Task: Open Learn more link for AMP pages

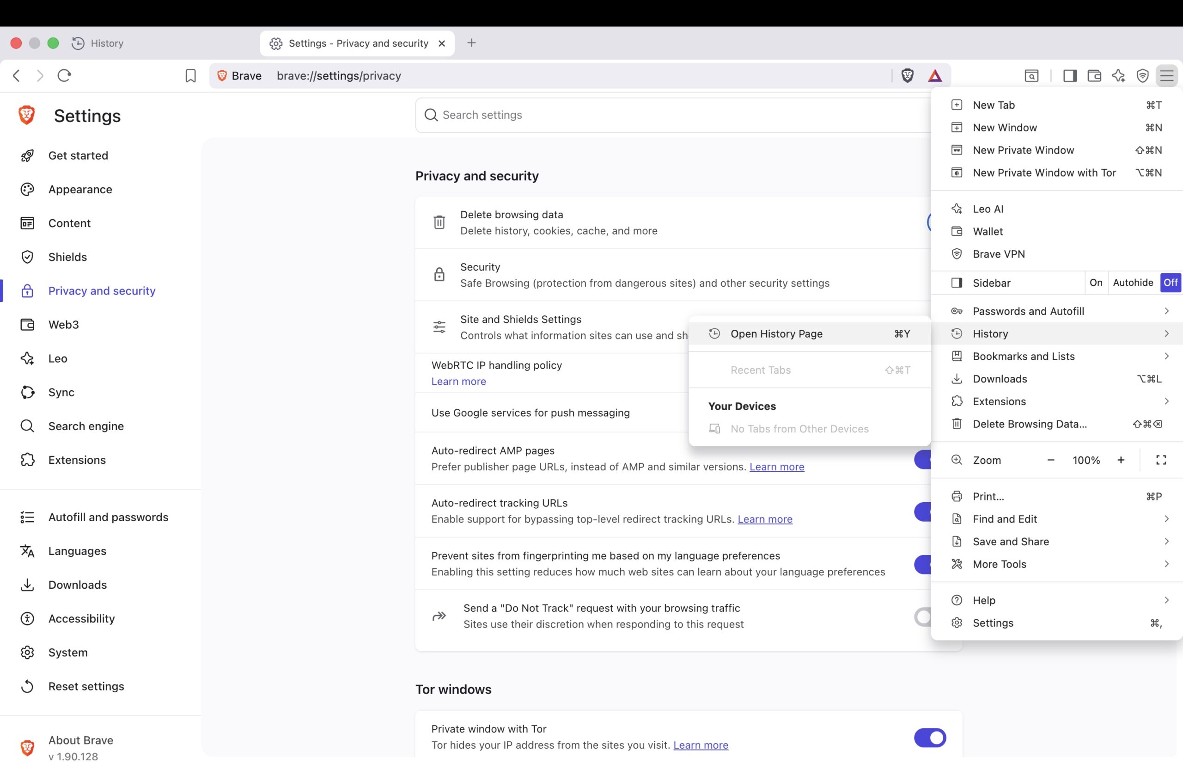Action: coord(776,467)
